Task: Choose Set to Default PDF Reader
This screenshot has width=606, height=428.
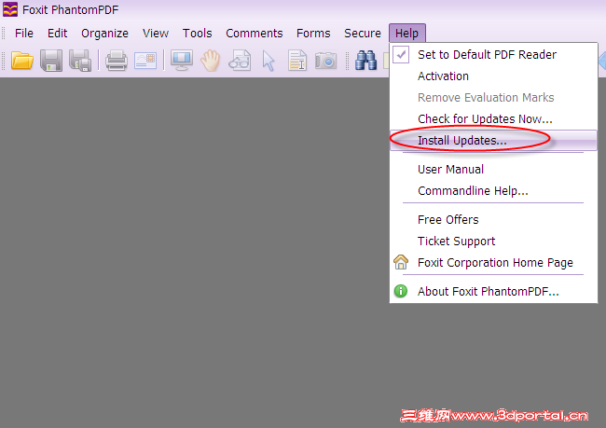Action: [493, 54]
